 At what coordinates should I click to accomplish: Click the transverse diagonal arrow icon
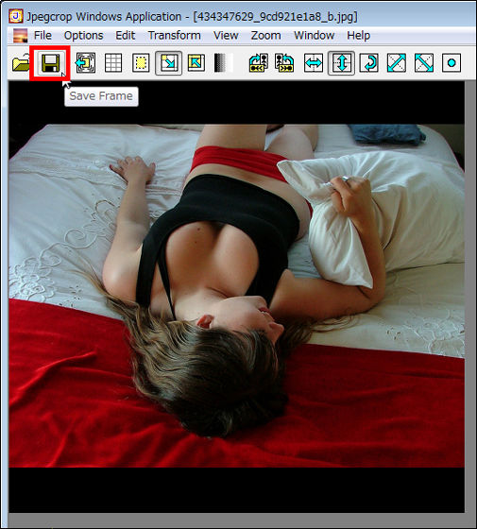point(424,63)
